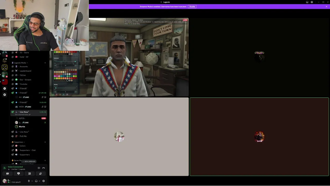Open the Leaderboard channel
330x186 pixels.
pos(28,71)
